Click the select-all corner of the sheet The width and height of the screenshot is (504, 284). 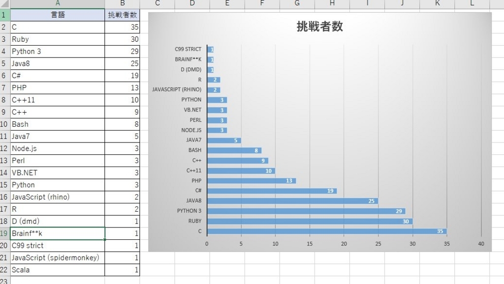(5, 3)
